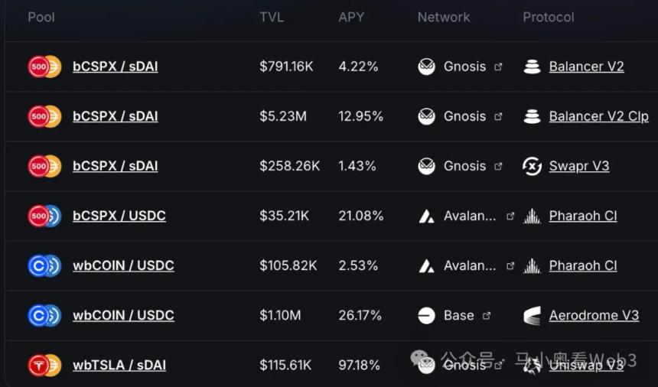Click external link icon in Swapr V3 row
The image size is (658, 387).
click(498, 166)
